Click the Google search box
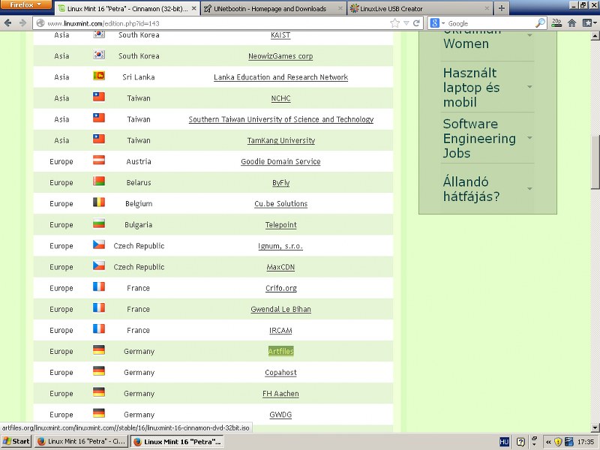600x450 pixels. (490, 23)
